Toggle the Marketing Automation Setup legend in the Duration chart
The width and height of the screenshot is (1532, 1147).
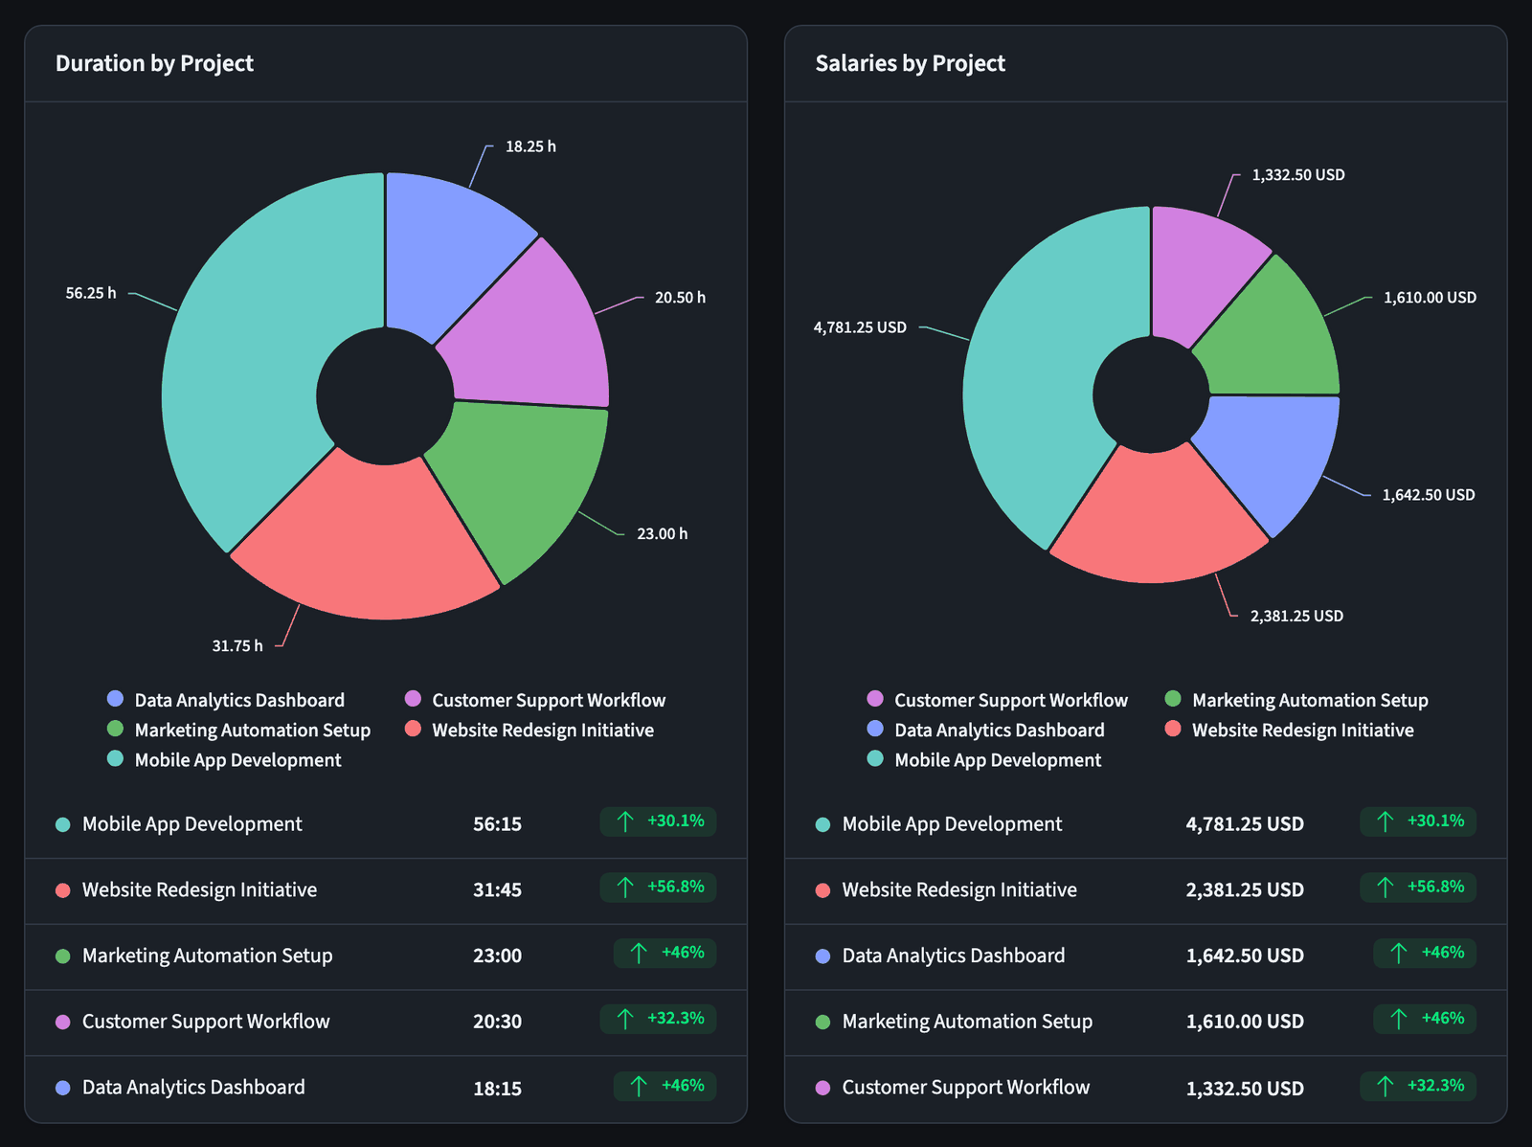click(x=238, y=730)
